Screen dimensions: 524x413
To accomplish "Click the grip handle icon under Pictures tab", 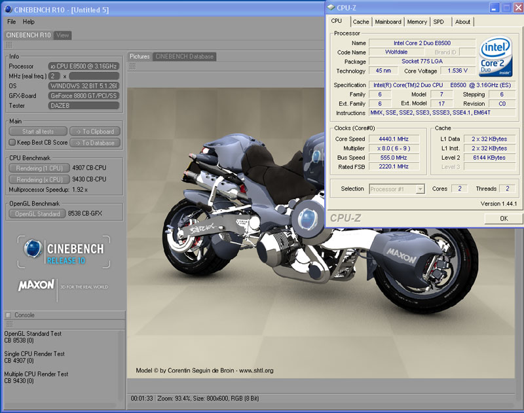I will tap(132, 66).
